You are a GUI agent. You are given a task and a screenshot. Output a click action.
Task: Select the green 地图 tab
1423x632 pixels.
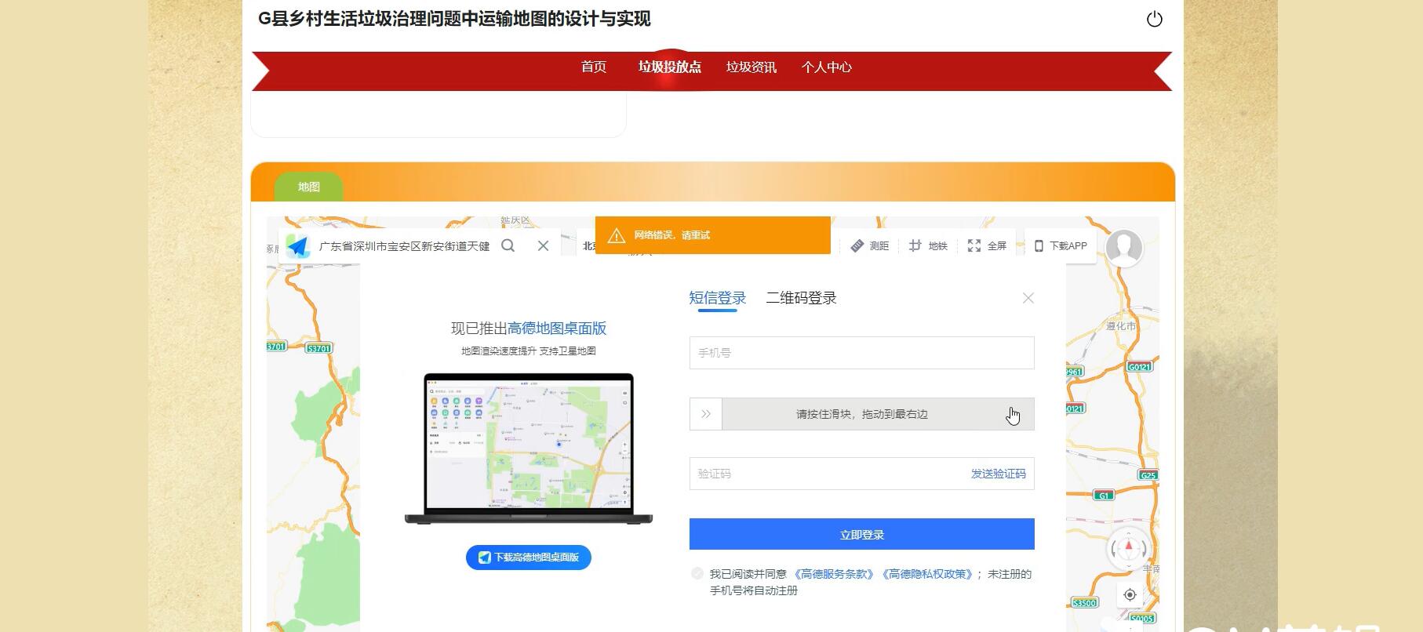click(x=308, y=187)
